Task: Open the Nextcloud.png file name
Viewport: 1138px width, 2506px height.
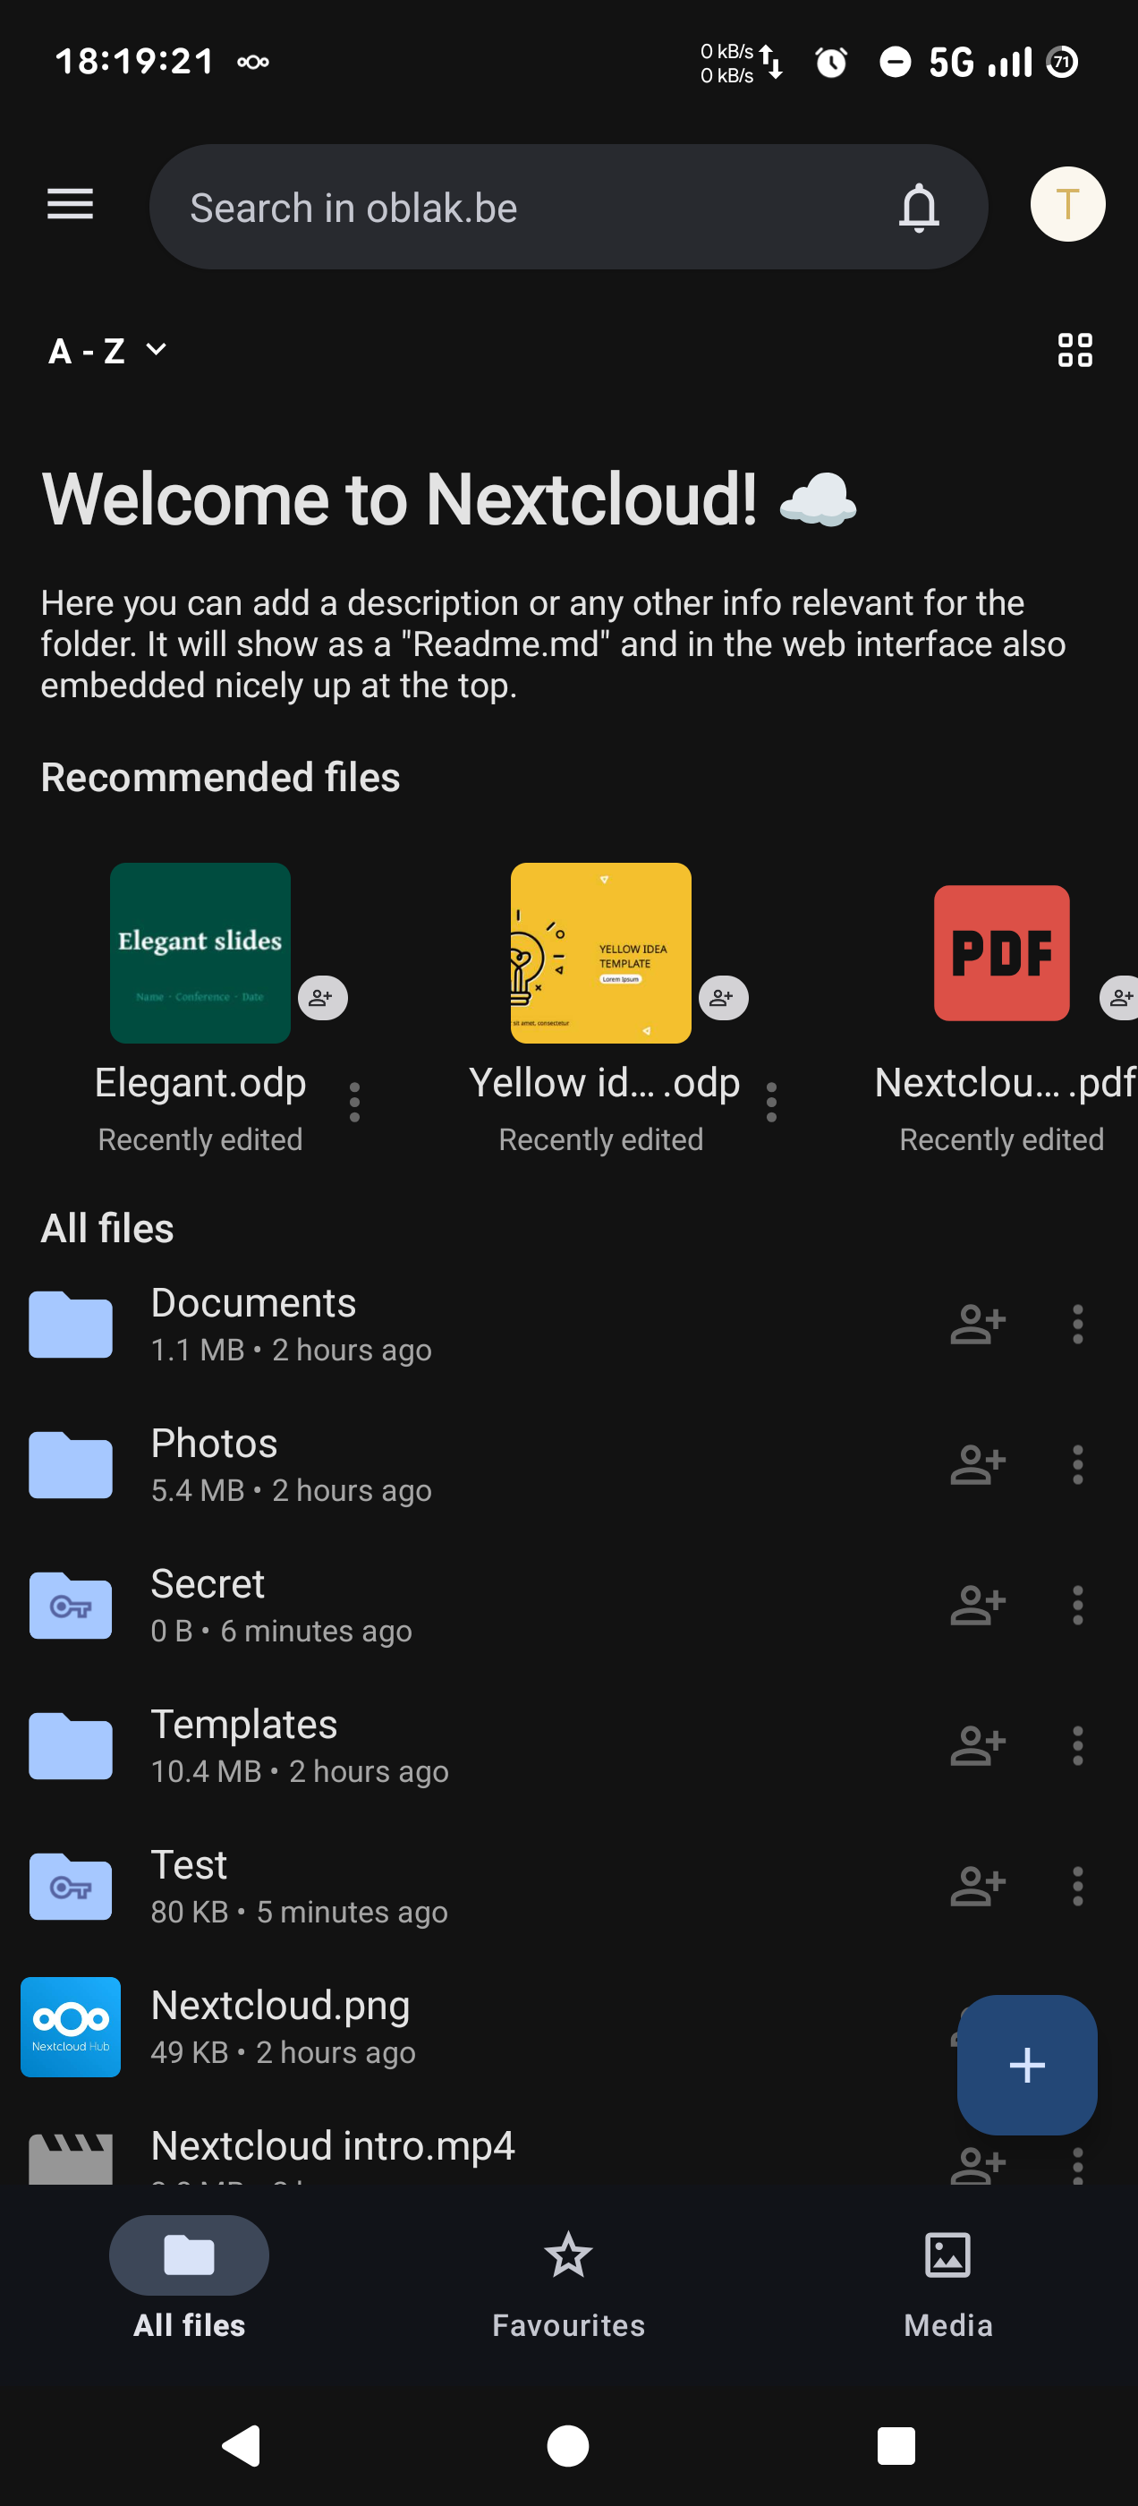Action: pyautogui.click(x=280, y=2005)
